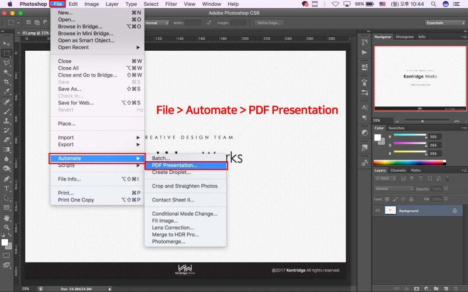Image resolution: width=468 pixels, height=292 pixels.
Task: Toggle Lock all padlock in Layers panel
Action: point(411,199)
